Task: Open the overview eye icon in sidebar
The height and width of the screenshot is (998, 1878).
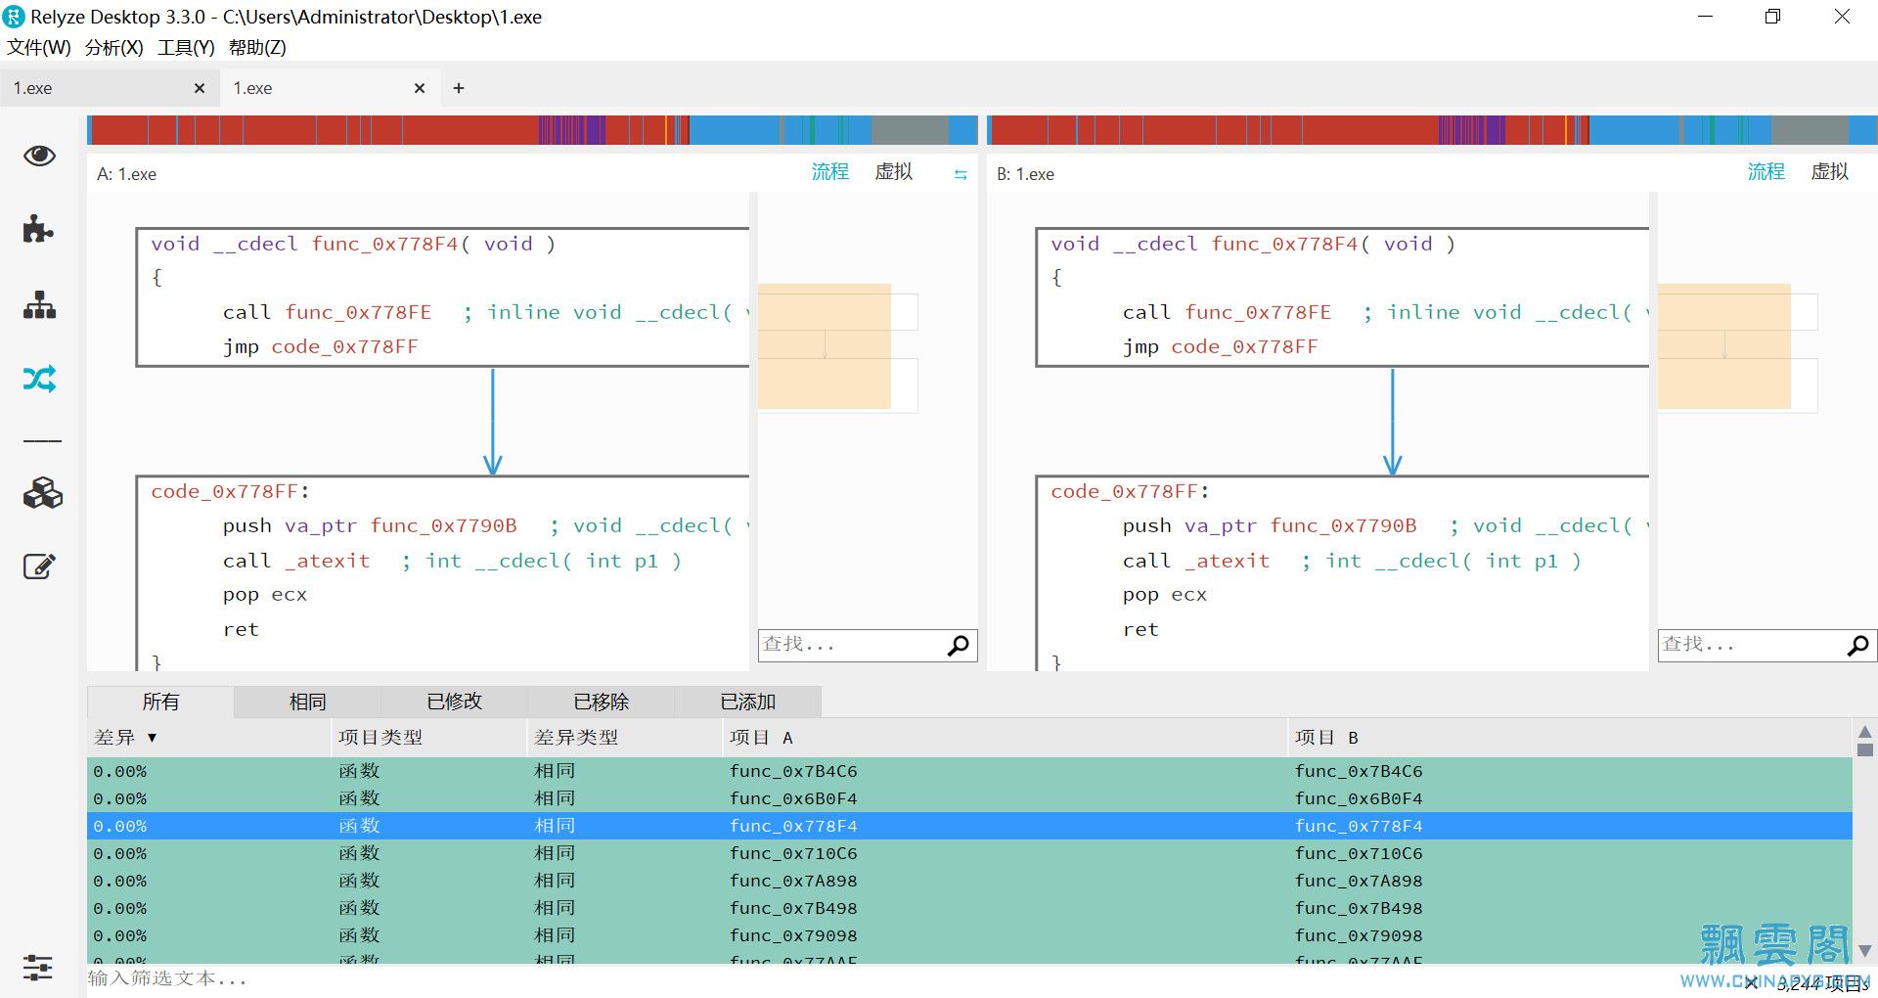Action: 39,156
